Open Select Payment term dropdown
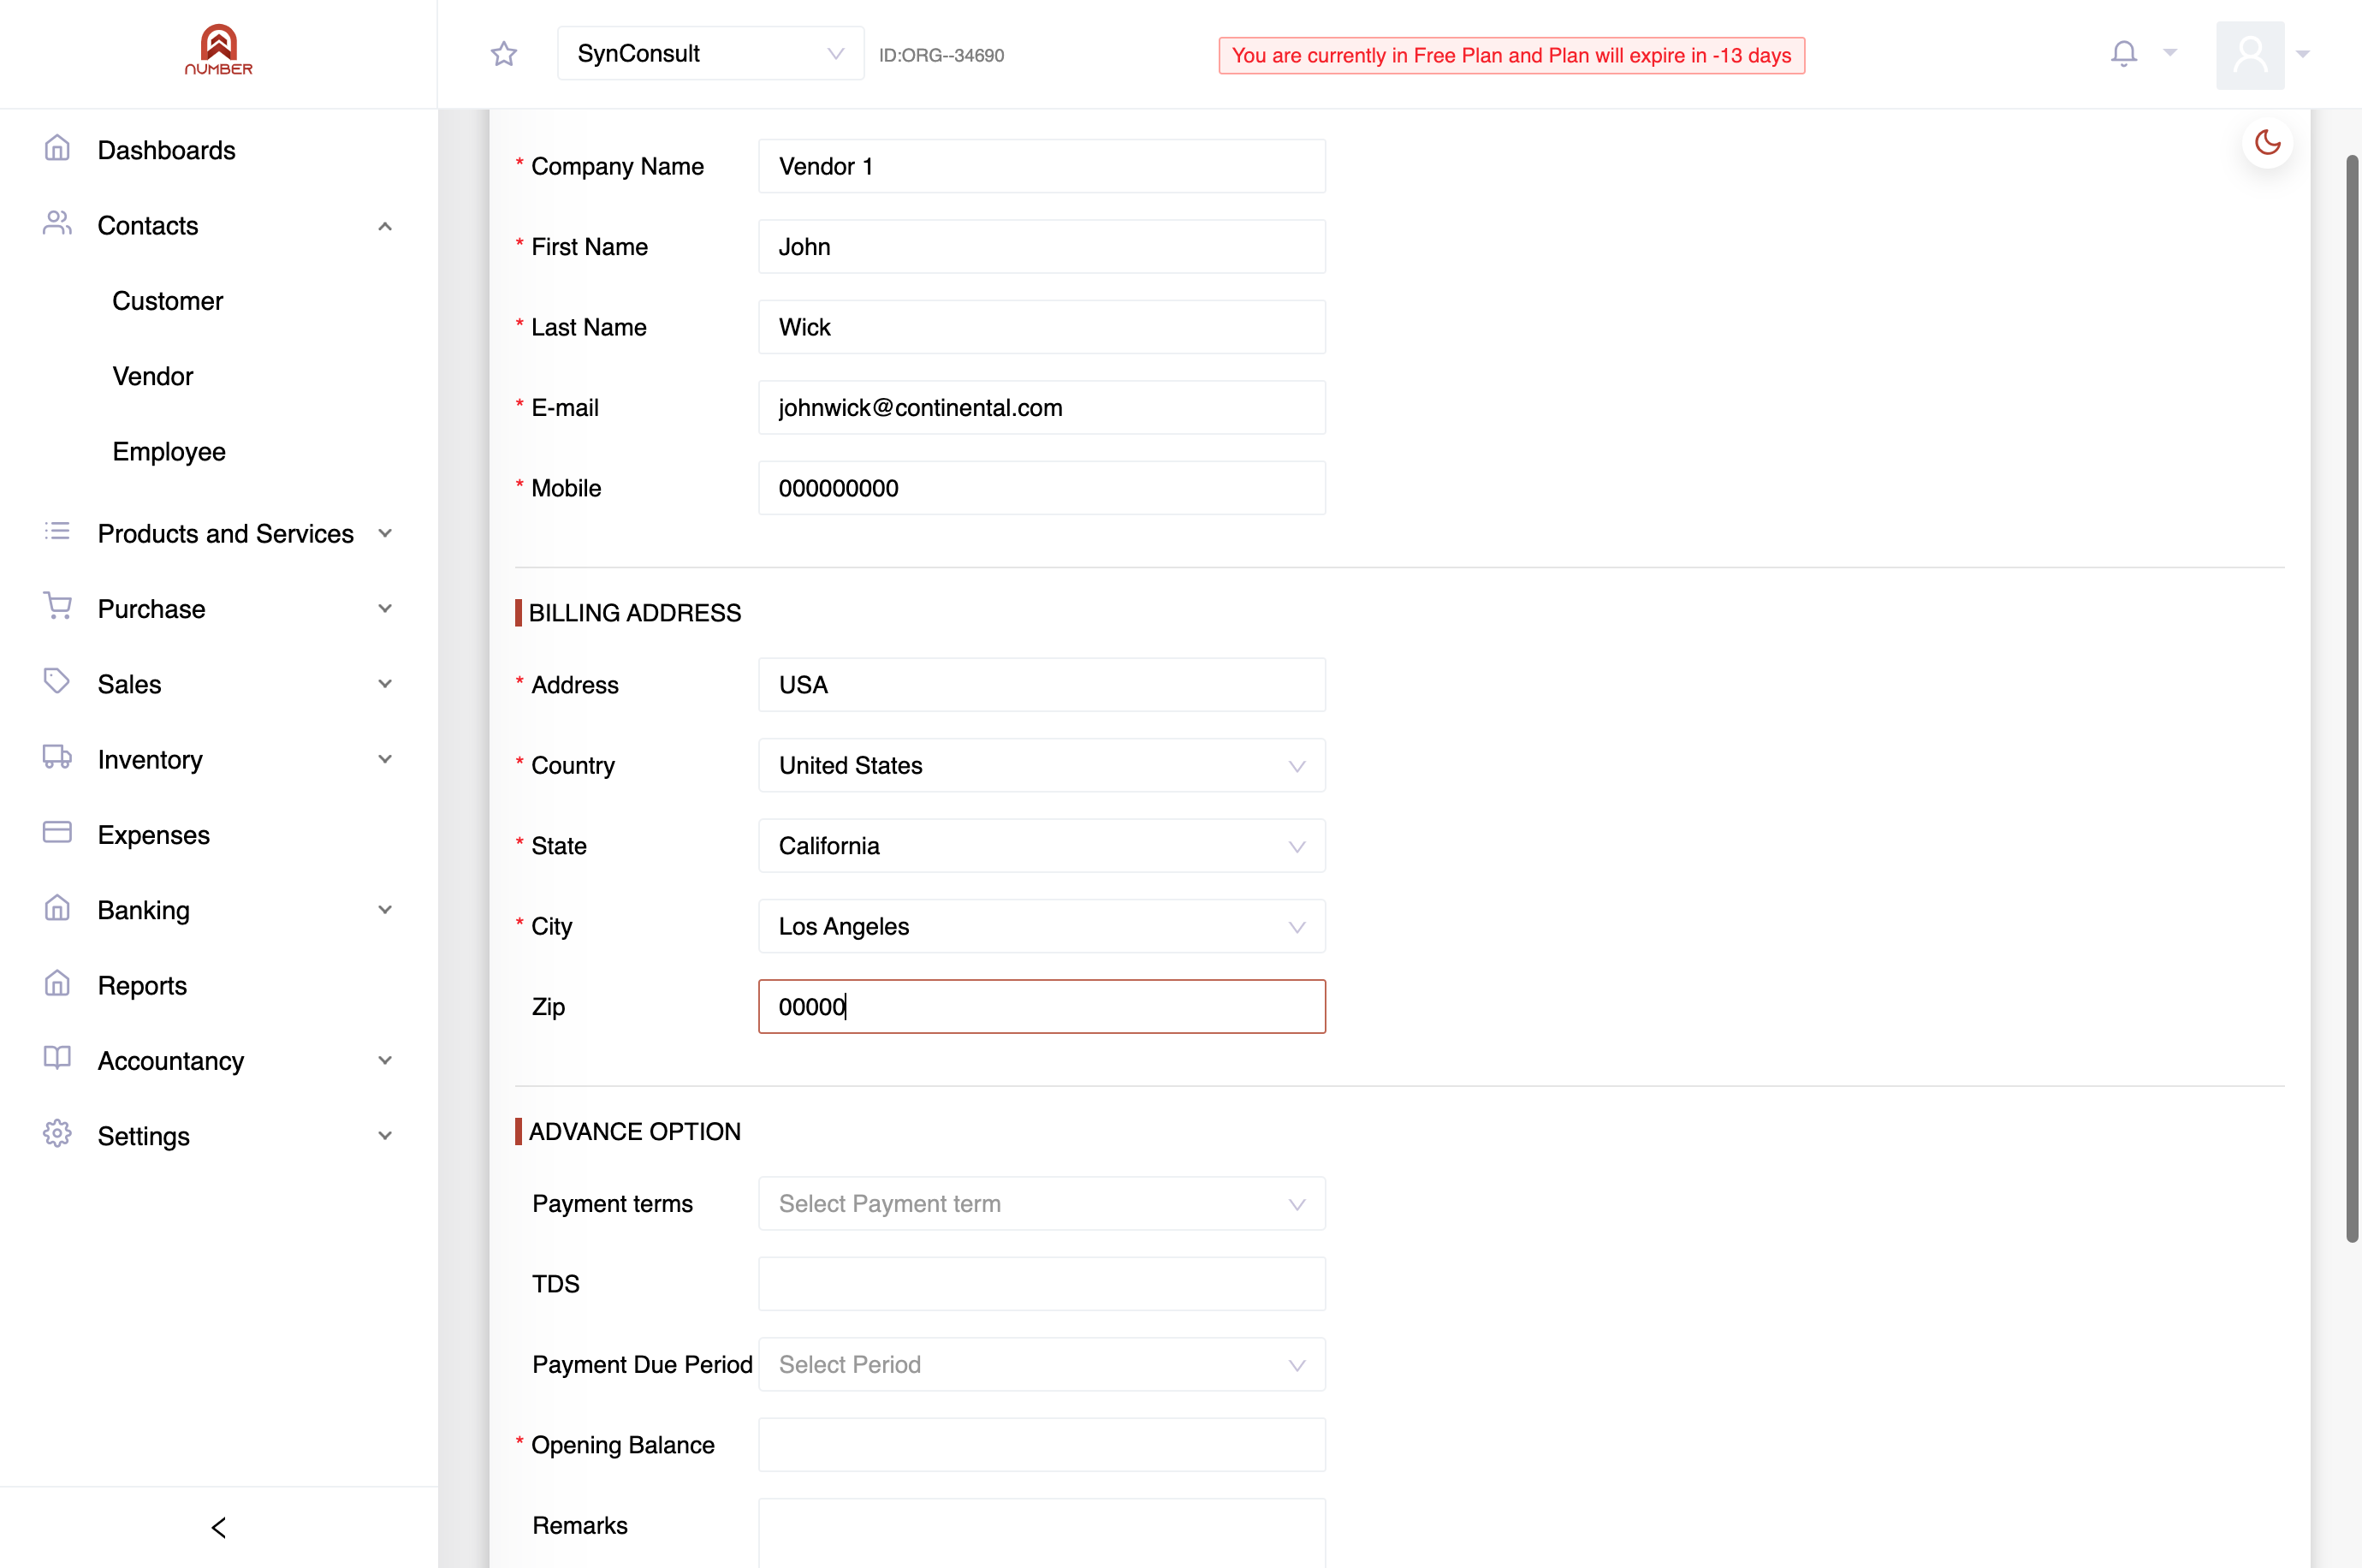The height and width of the screenshot is (1568, 2362). tap(1042, 1204)
